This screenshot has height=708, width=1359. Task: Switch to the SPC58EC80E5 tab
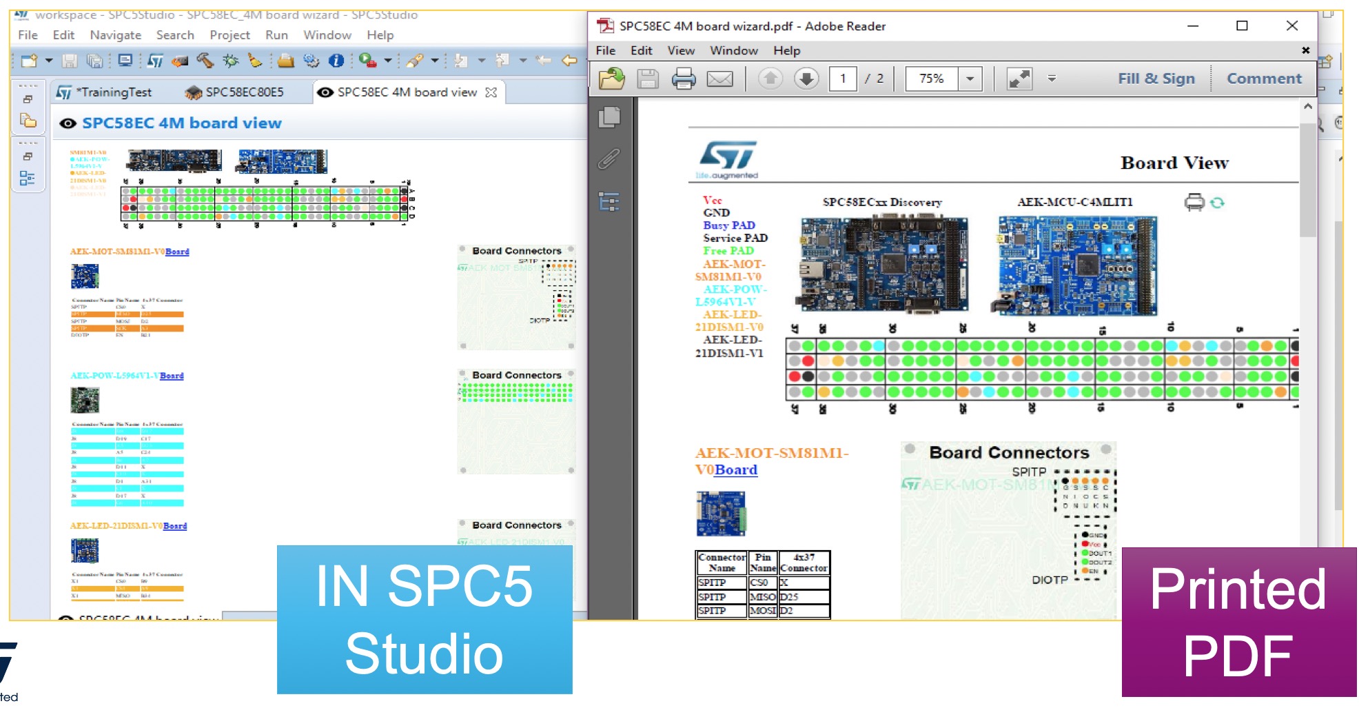click(243, 92)
